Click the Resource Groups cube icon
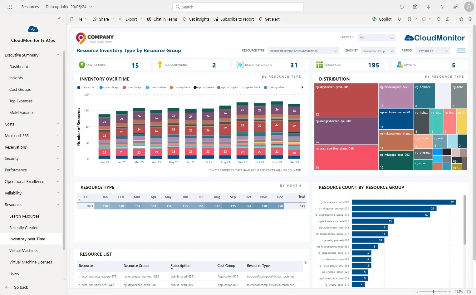The width and height of the screenshot is (476, 295). click(x=240, y=65)
